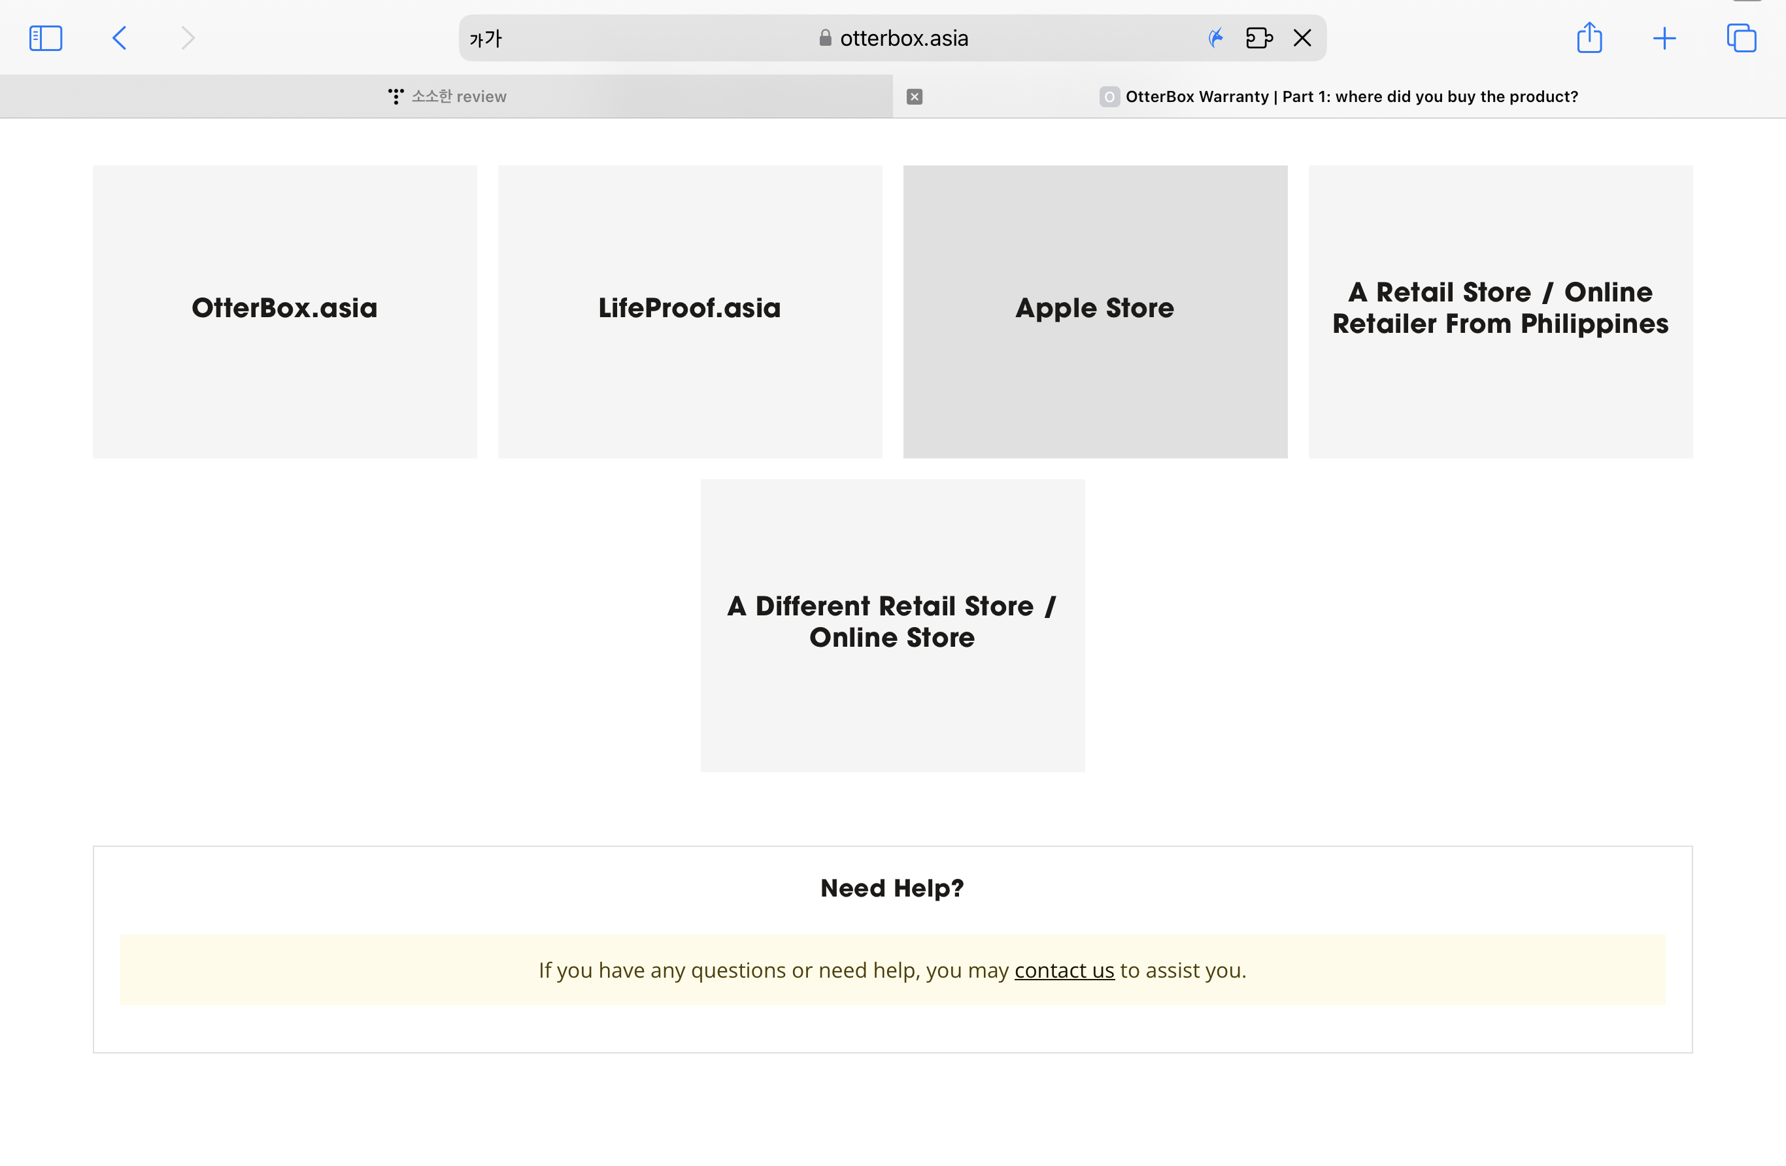Go back with the back arrow
The width and height of the screenshot is (1786, 1166).
coord(120,37)
